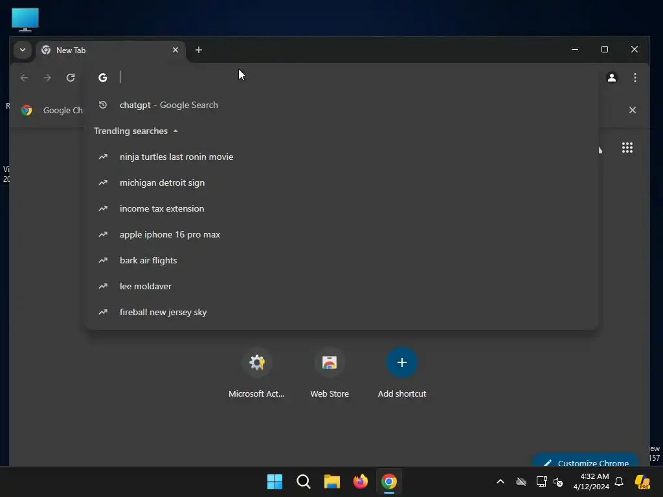Click trending icon beside bark air flights
663x497 pixels.
point(103,260)
